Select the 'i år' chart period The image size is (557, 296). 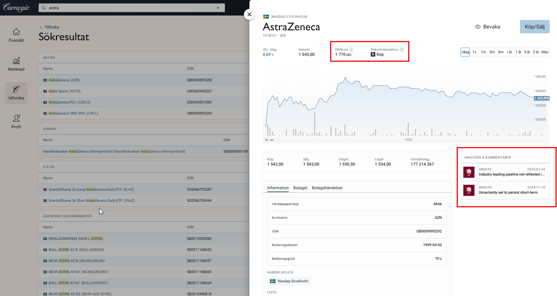pyautogui.click(x=510, y=52)
